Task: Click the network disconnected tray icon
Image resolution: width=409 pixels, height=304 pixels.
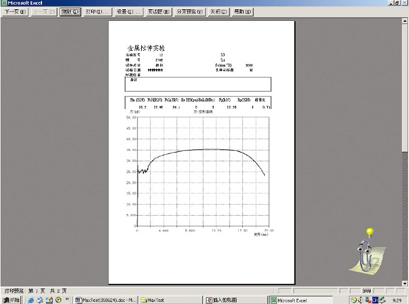Action: click(x=368, y=300)
